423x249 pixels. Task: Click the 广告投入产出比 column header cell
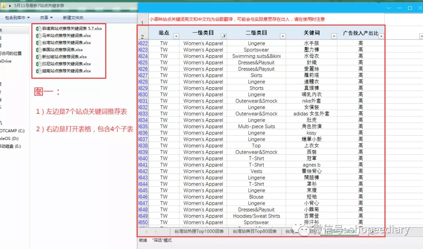pyautogui.click(x=361, y=33)
